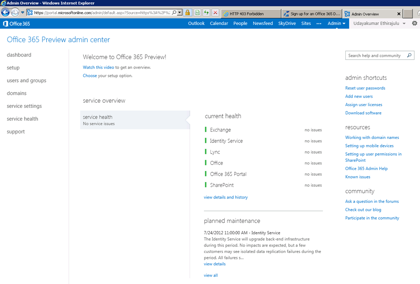Go to support in the left navigation
This screenshot has width=420, height=284.
click(16, 132)
